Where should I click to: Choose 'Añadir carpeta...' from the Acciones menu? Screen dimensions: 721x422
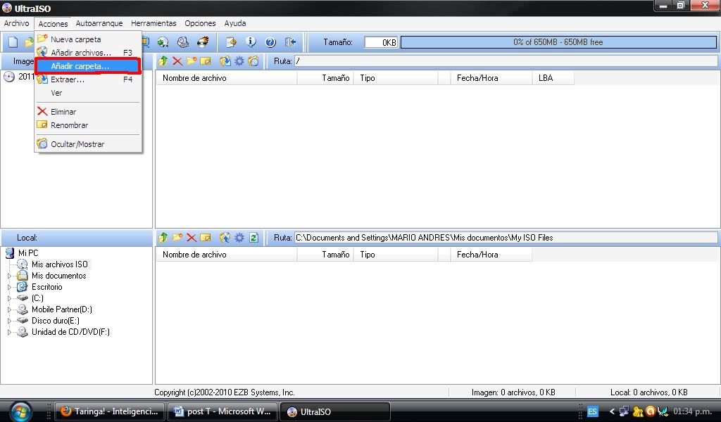88,66
